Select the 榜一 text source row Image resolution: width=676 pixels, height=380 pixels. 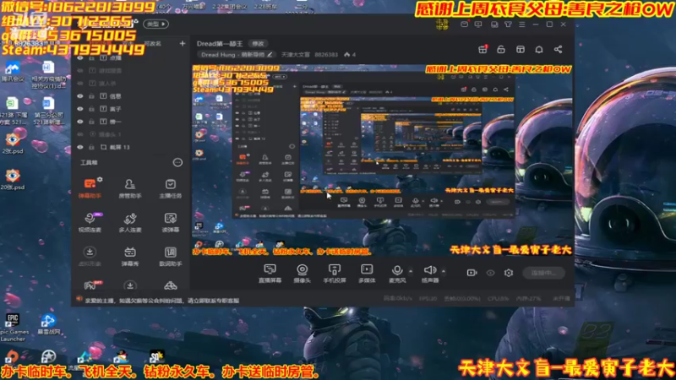[131, 122]
